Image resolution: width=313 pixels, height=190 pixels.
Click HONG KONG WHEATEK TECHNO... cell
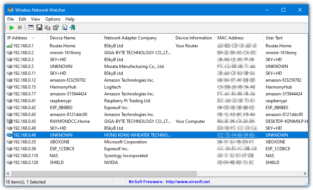(138, 135)
